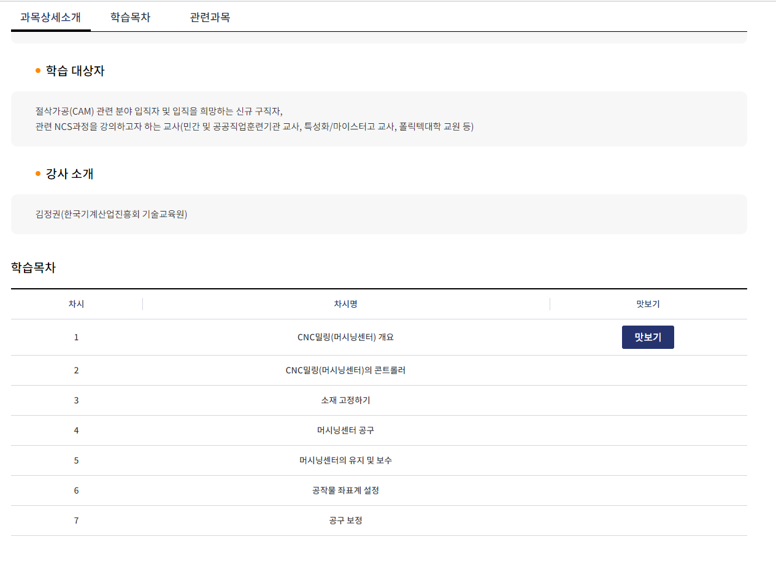Select lesson title 공구 보정
776x569 pixels.
click(345, 521)
